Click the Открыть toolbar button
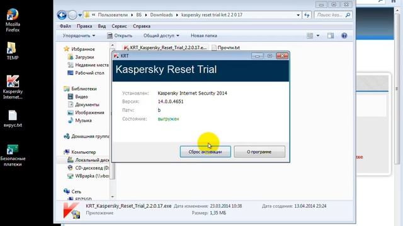Screen dimensions: 403x226 point(120,36)
